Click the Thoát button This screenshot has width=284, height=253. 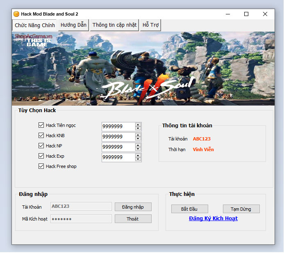pyautogui.click(x=133, y=219)
